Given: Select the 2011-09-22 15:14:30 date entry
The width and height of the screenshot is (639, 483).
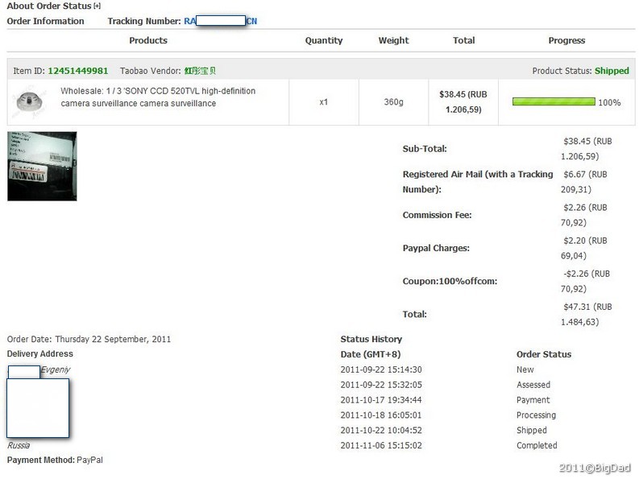Looking at the screenshot, I should [381, 369].
